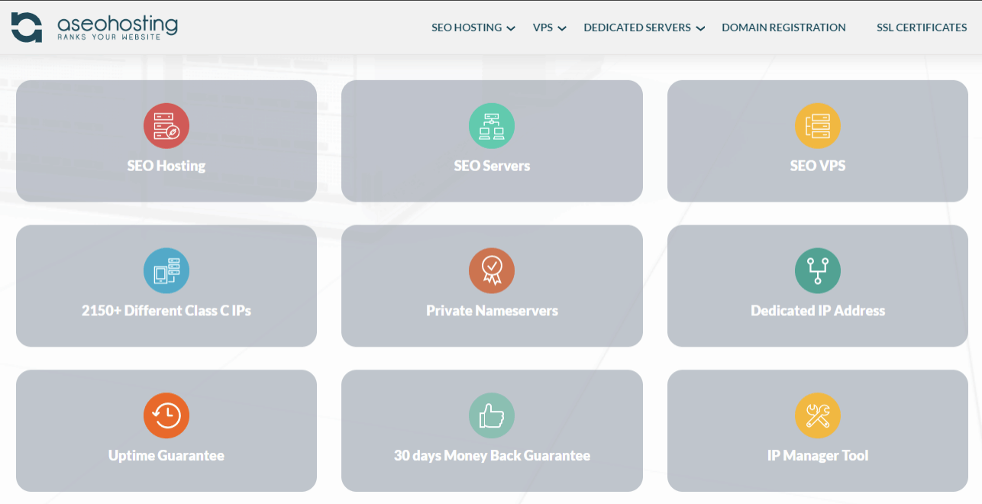Click the green SEO Servers icon
Screen dimensions: 982x504
click(492, 126)
